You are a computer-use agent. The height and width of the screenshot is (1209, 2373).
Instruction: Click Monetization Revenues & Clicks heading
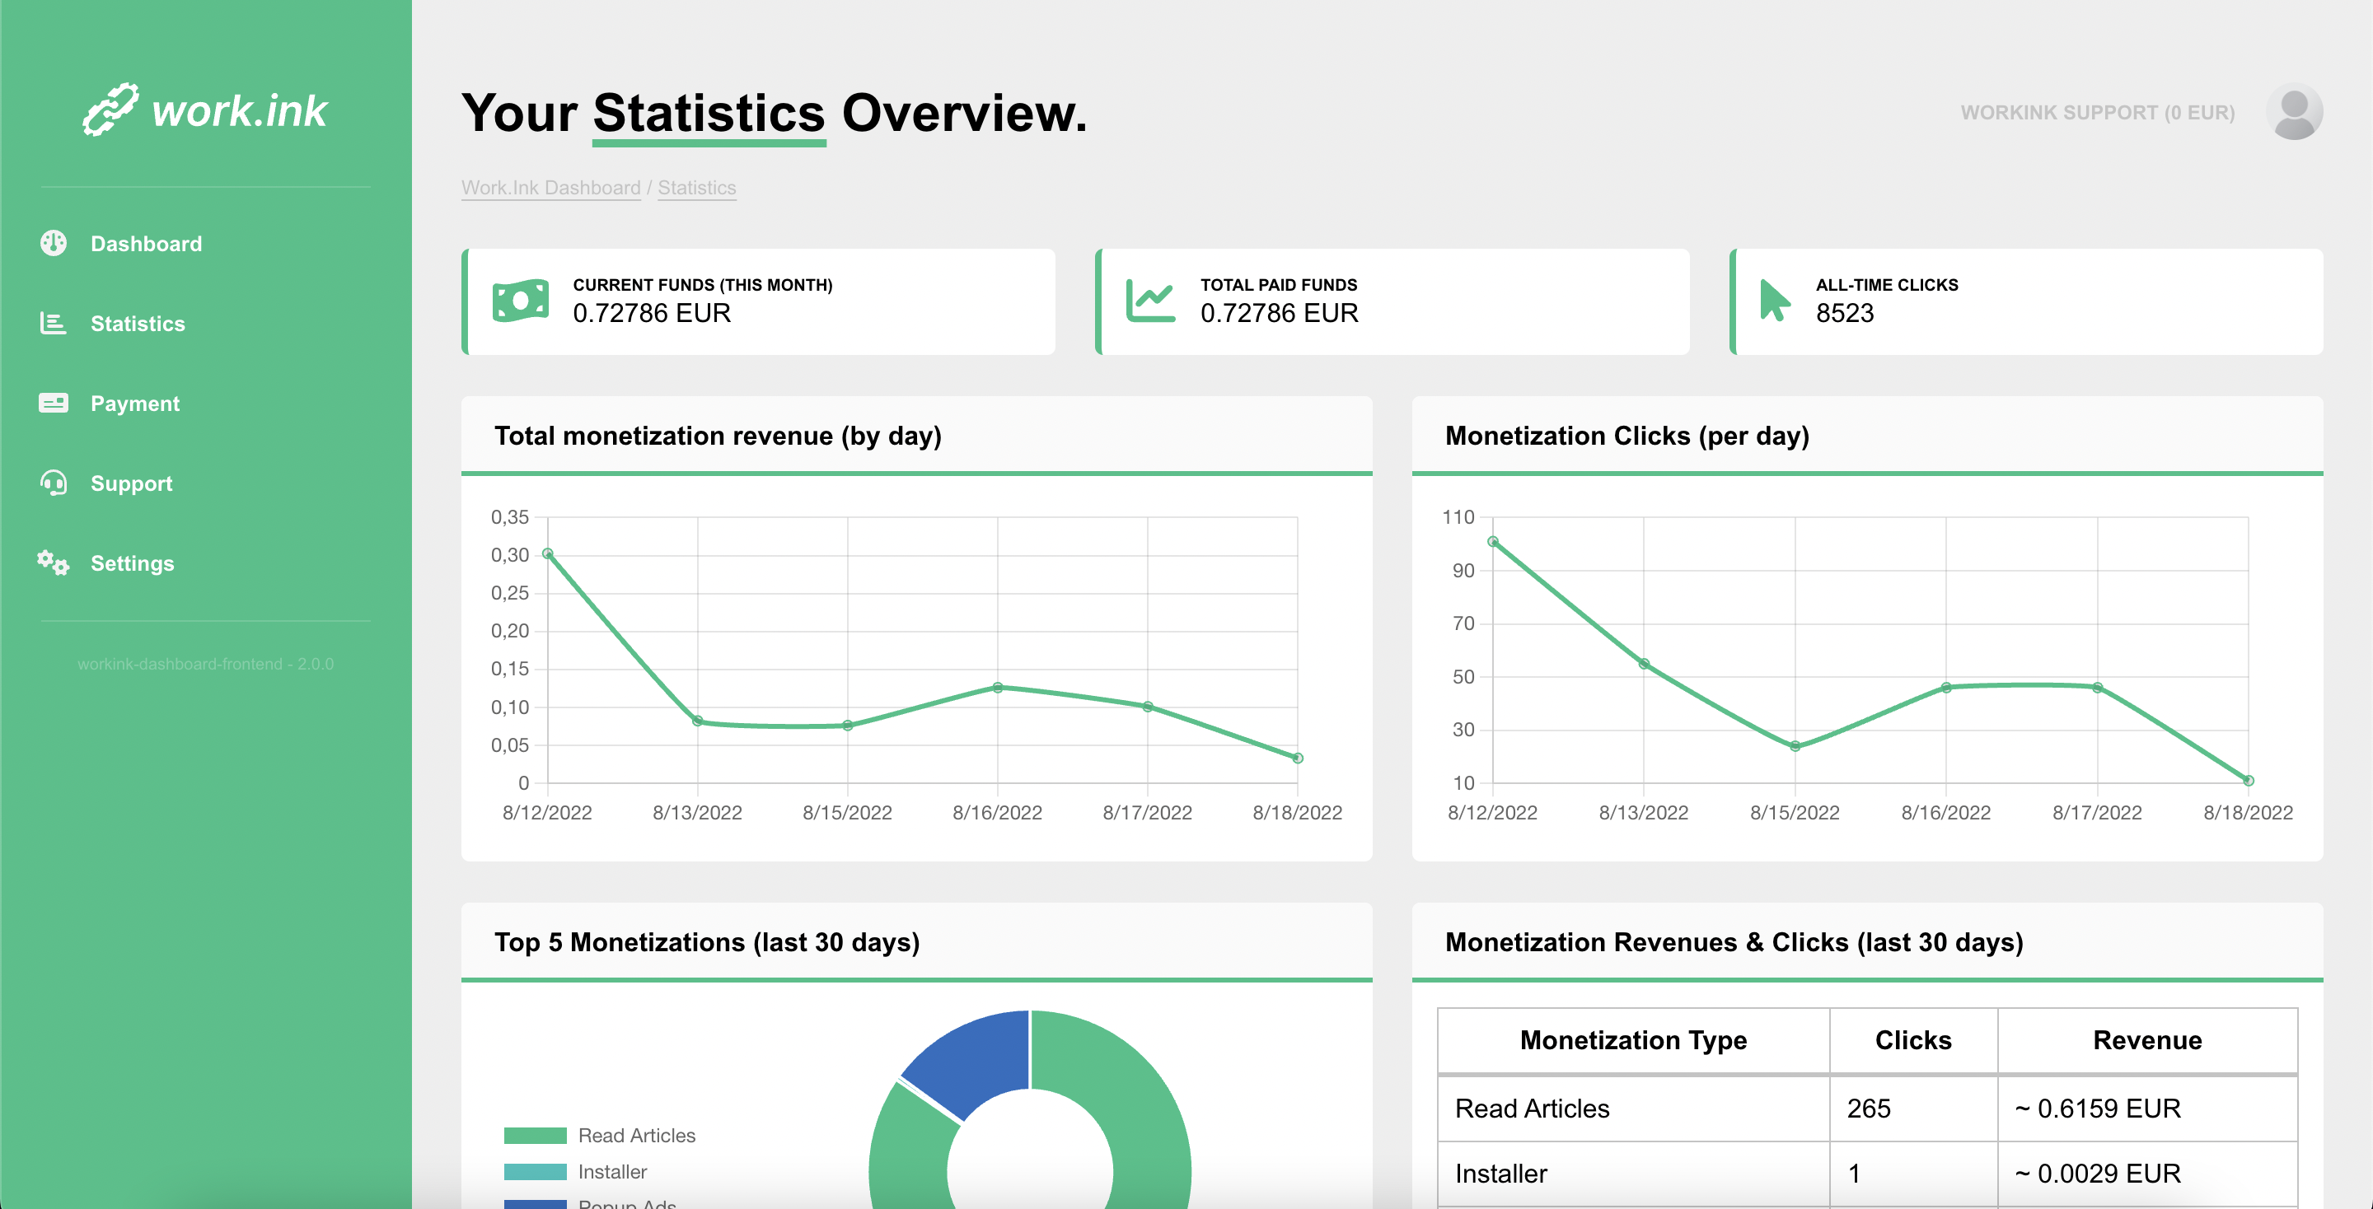click(x=1734, y=942)
